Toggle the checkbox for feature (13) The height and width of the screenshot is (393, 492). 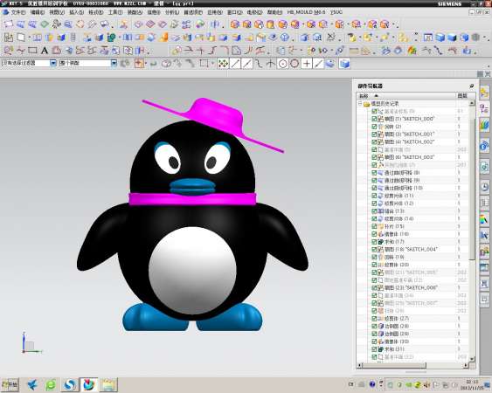374,211
